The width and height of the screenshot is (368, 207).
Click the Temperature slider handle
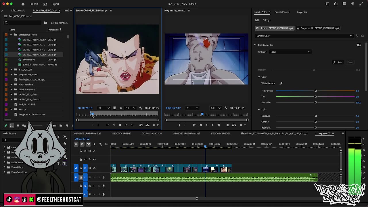(316, 91)
